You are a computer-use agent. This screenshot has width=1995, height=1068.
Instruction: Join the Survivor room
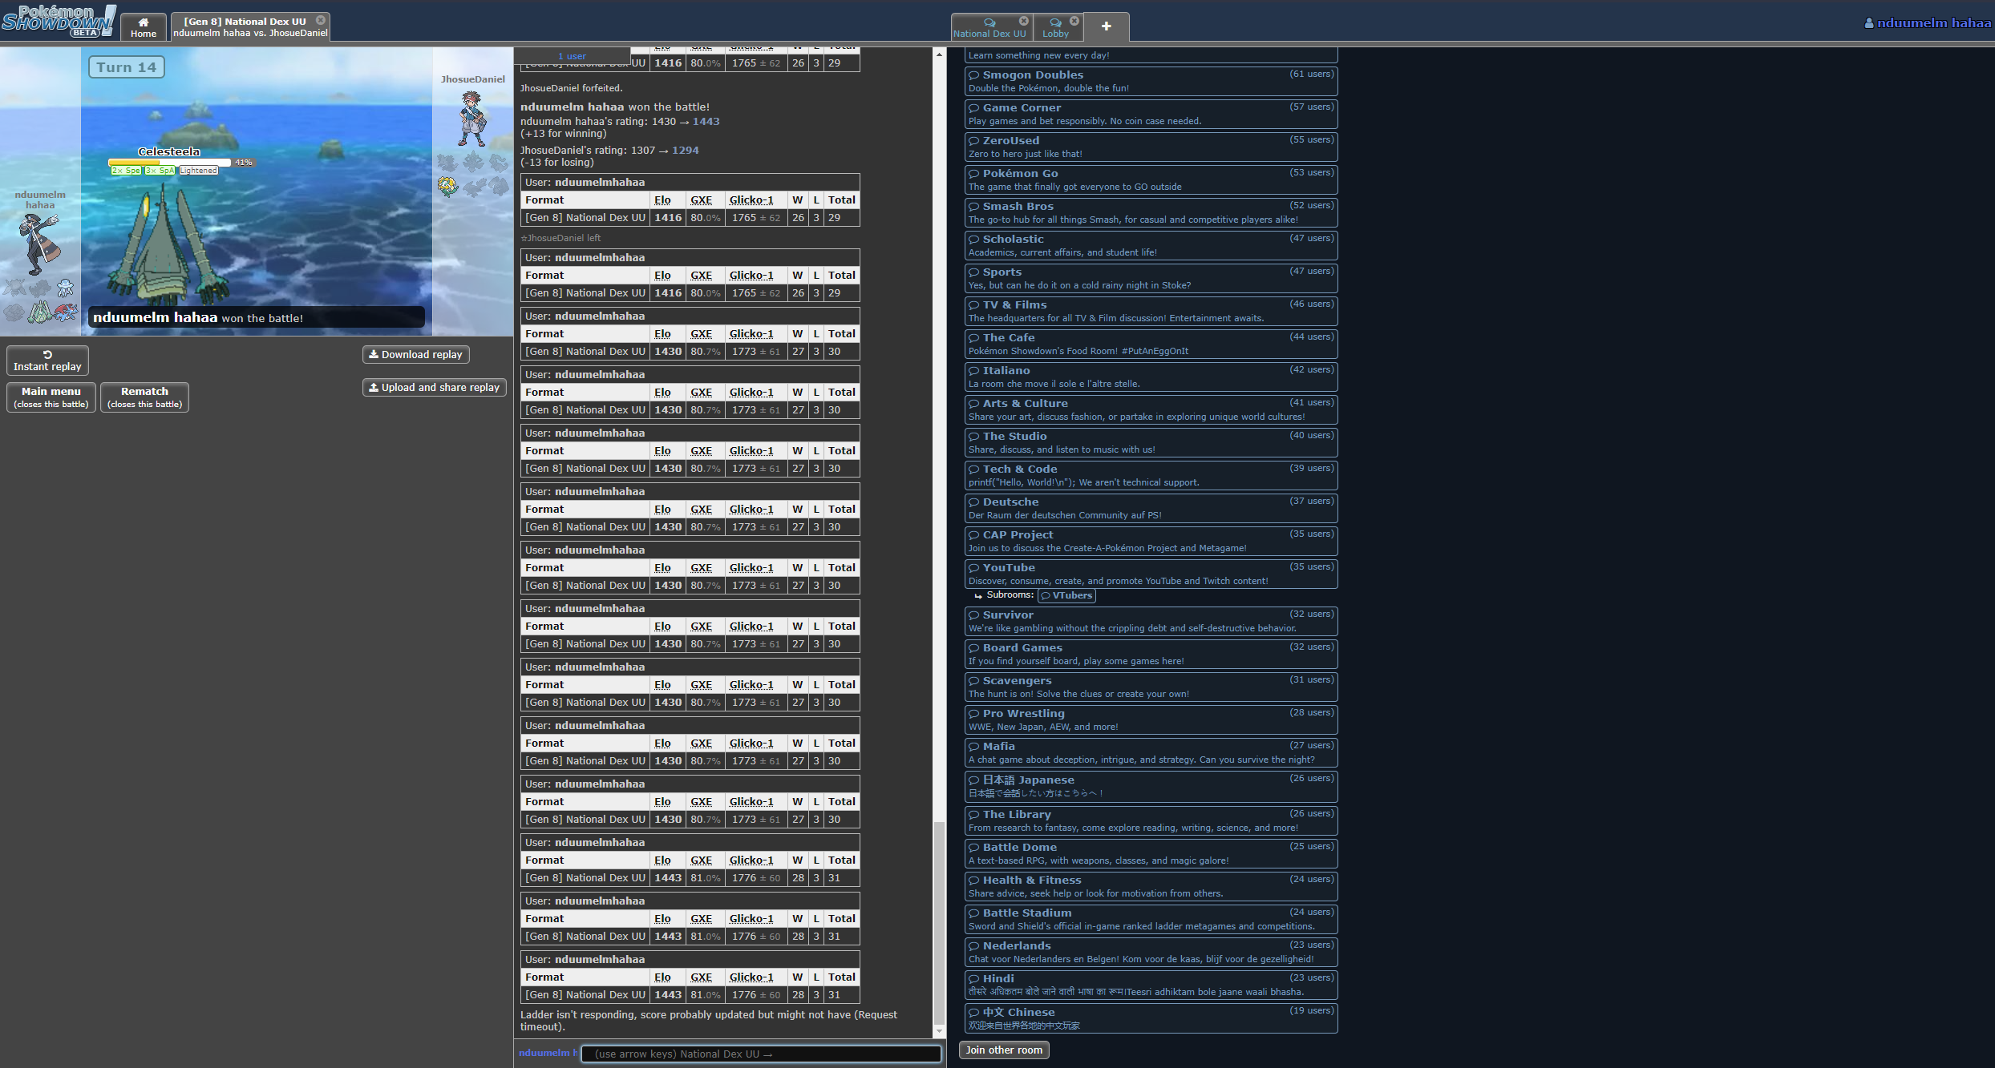1151,621
